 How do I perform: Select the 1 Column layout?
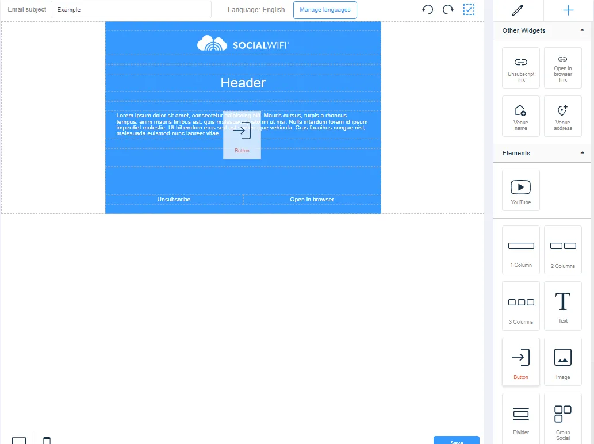tap(521, 250)
